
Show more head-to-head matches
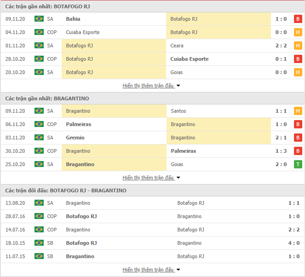tap(151, 270)
